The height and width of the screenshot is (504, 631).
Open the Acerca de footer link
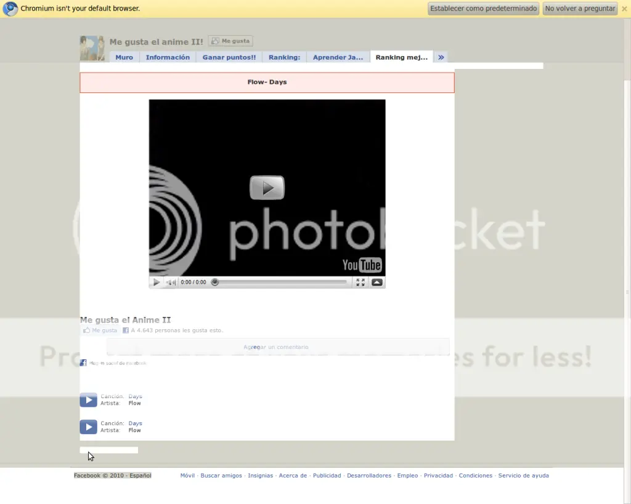click(x=293, y=476)
